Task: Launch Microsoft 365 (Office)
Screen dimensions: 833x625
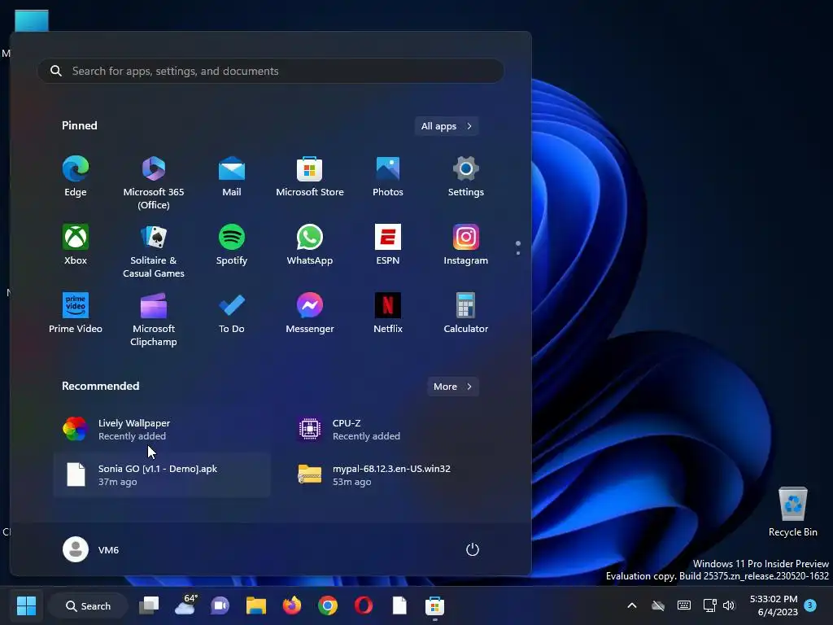Action: pos(154,183)
